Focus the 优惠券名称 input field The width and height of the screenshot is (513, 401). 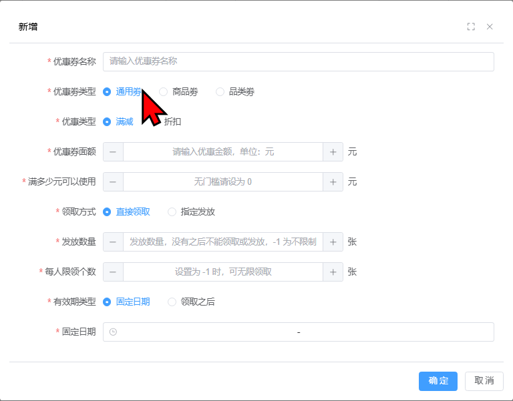(x=298, y=61)
